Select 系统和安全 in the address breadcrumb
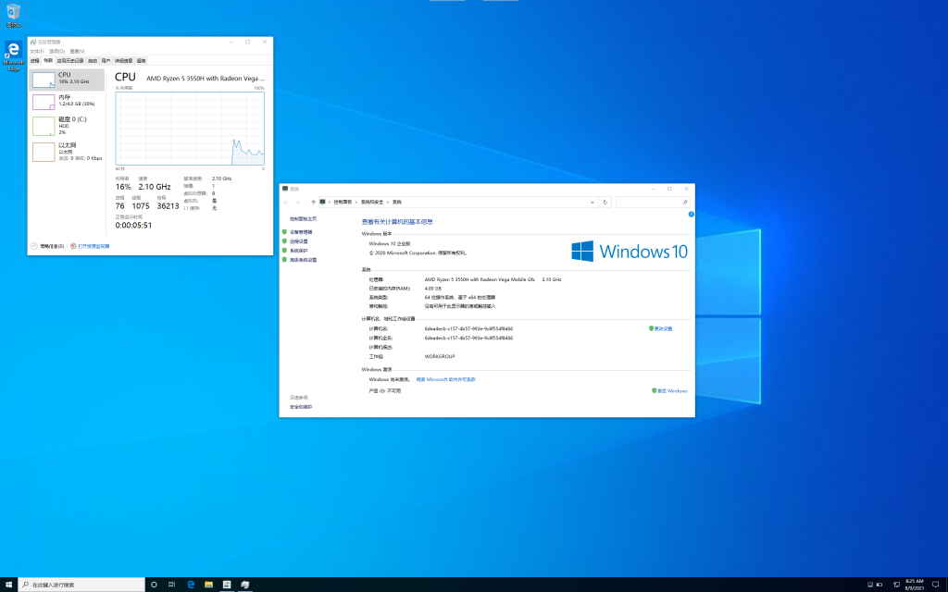This screenshot has height=592, width=948. click(372, 203)
